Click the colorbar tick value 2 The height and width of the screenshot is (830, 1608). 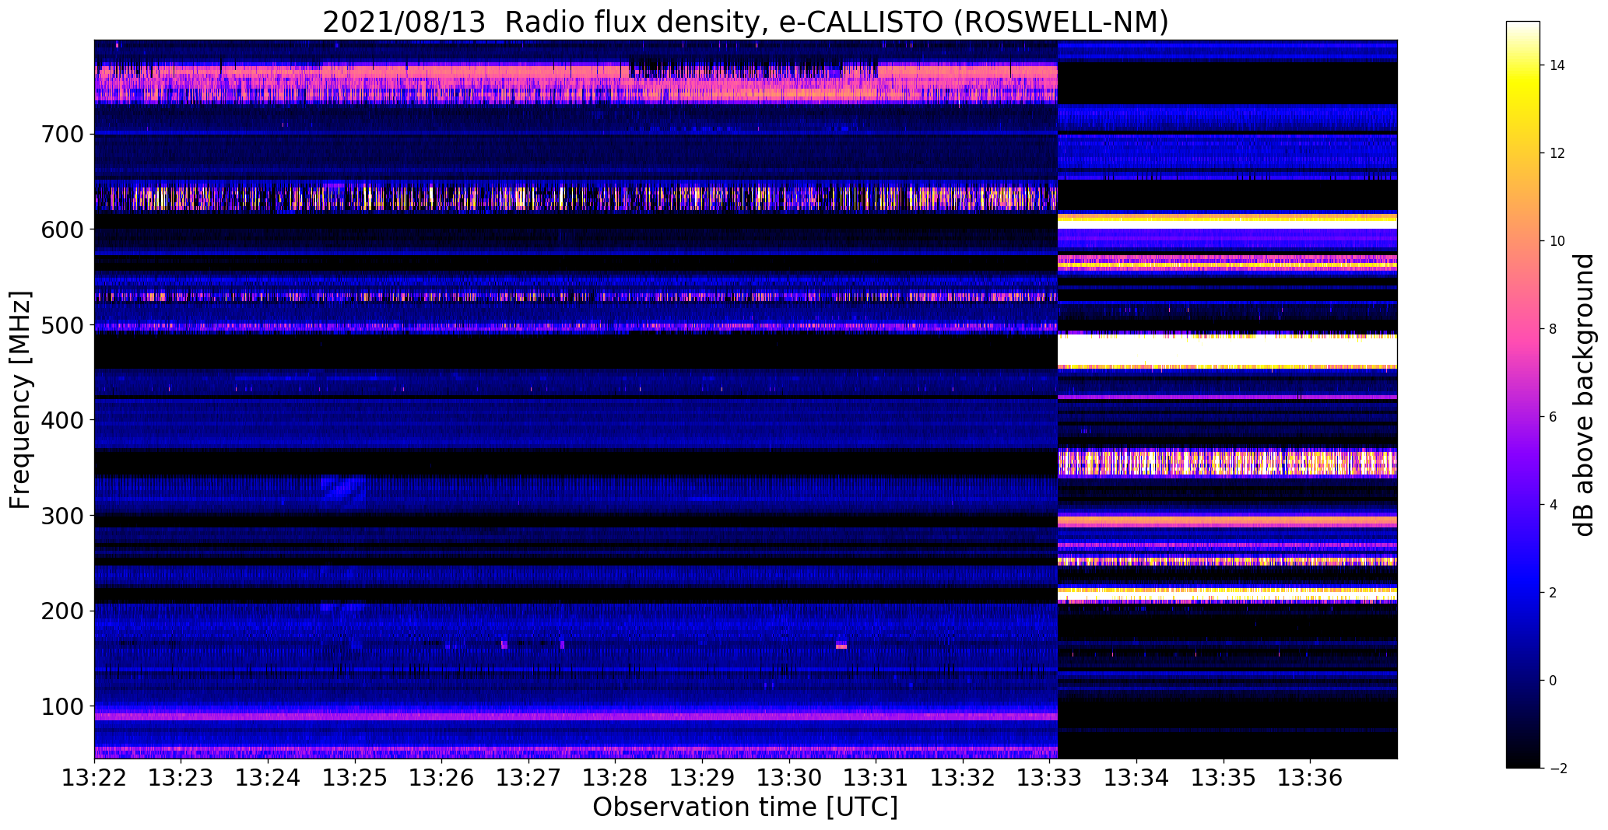[1554, 593]
